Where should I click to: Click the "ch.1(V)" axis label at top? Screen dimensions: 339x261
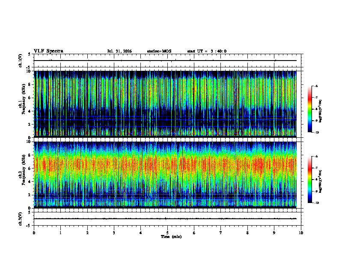click(20, 61)
